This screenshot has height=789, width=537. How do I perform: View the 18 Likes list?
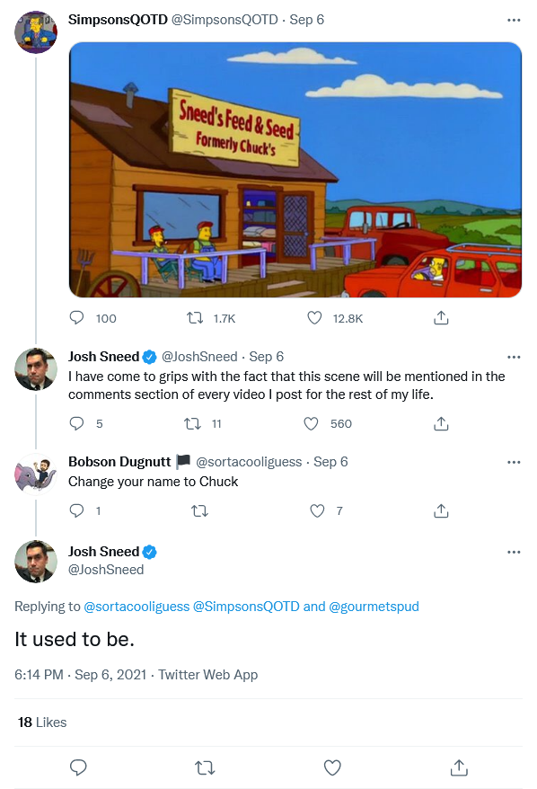(42, 723)
